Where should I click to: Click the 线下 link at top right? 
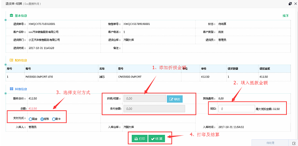286,16
